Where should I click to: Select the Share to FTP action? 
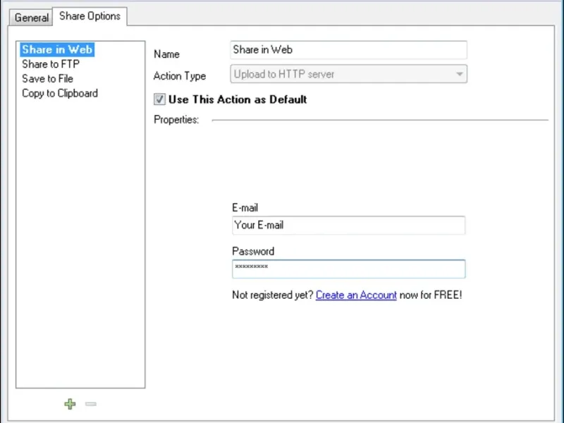[x=50, y=64]
